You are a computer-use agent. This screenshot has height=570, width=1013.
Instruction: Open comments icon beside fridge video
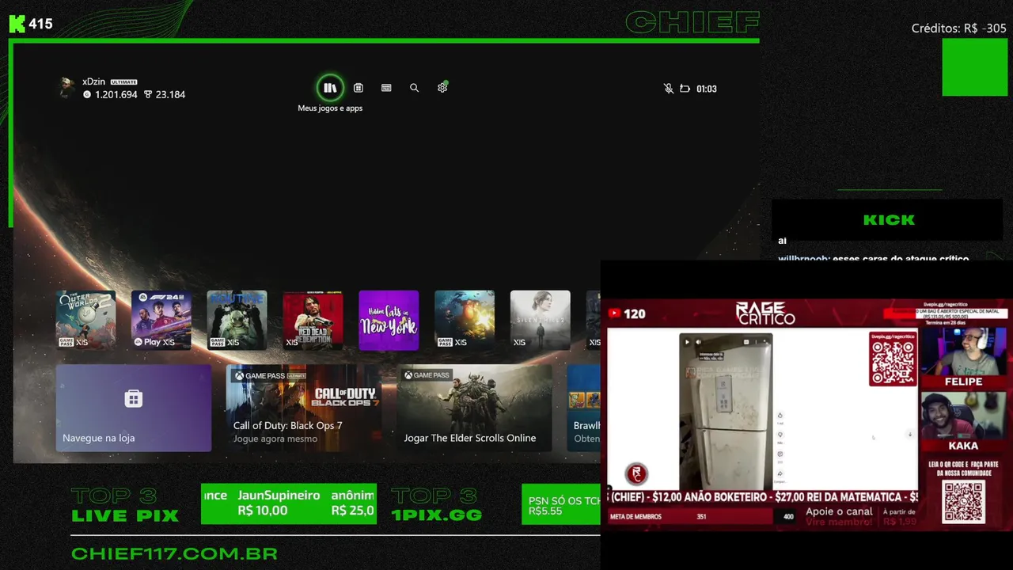point(780,454)
